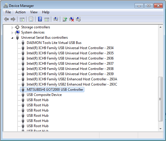166x141 pixels.
Task: Maximize the Device Manager window
Action: click(149, 6)
